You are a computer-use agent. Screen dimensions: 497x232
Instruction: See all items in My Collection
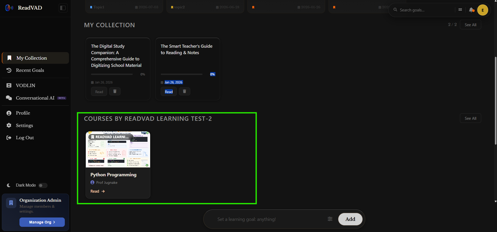click(x=470, y=25)
